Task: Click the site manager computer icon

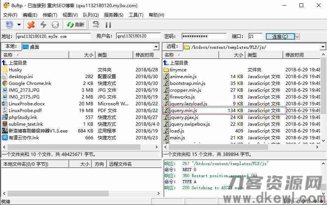Action: [x=9, y=25]
